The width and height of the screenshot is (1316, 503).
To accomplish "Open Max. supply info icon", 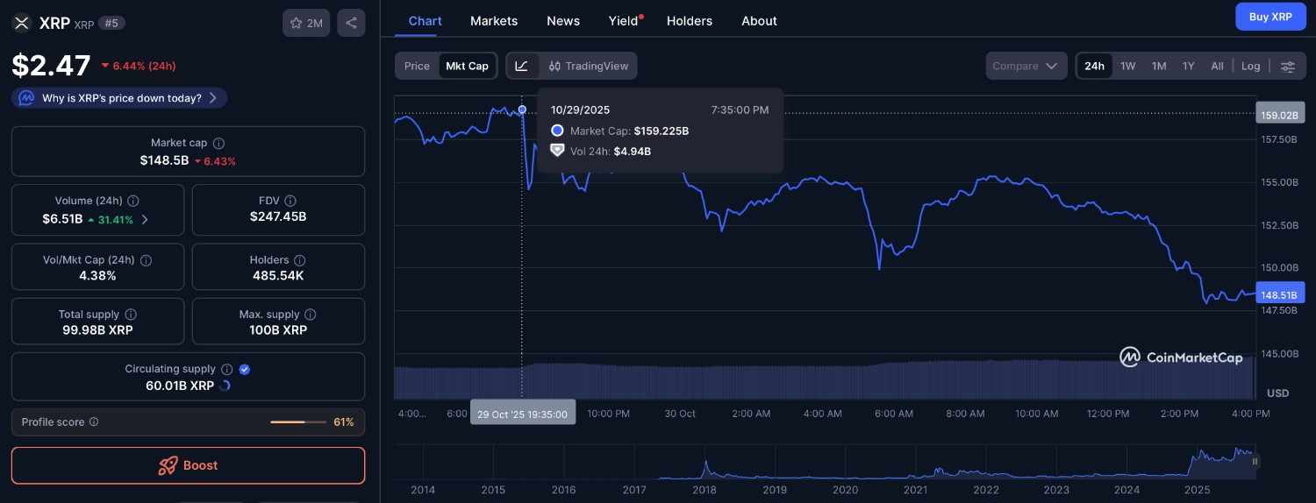I will (311, 315).
